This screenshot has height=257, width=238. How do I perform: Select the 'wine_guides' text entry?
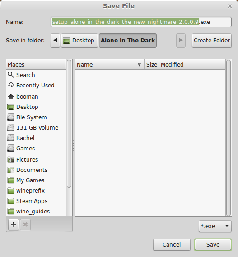[33, 211]
